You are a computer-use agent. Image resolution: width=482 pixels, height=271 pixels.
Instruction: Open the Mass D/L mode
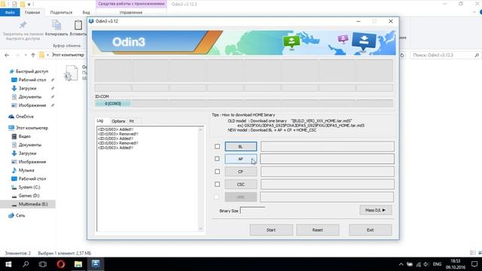[375, 210]
